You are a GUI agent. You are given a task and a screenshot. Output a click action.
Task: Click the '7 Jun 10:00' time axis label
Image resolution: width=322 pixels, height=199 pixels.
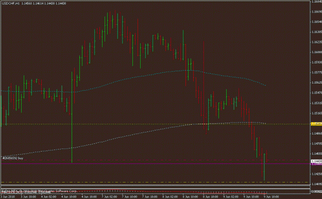pyautogui.click(x=130, y=197)
